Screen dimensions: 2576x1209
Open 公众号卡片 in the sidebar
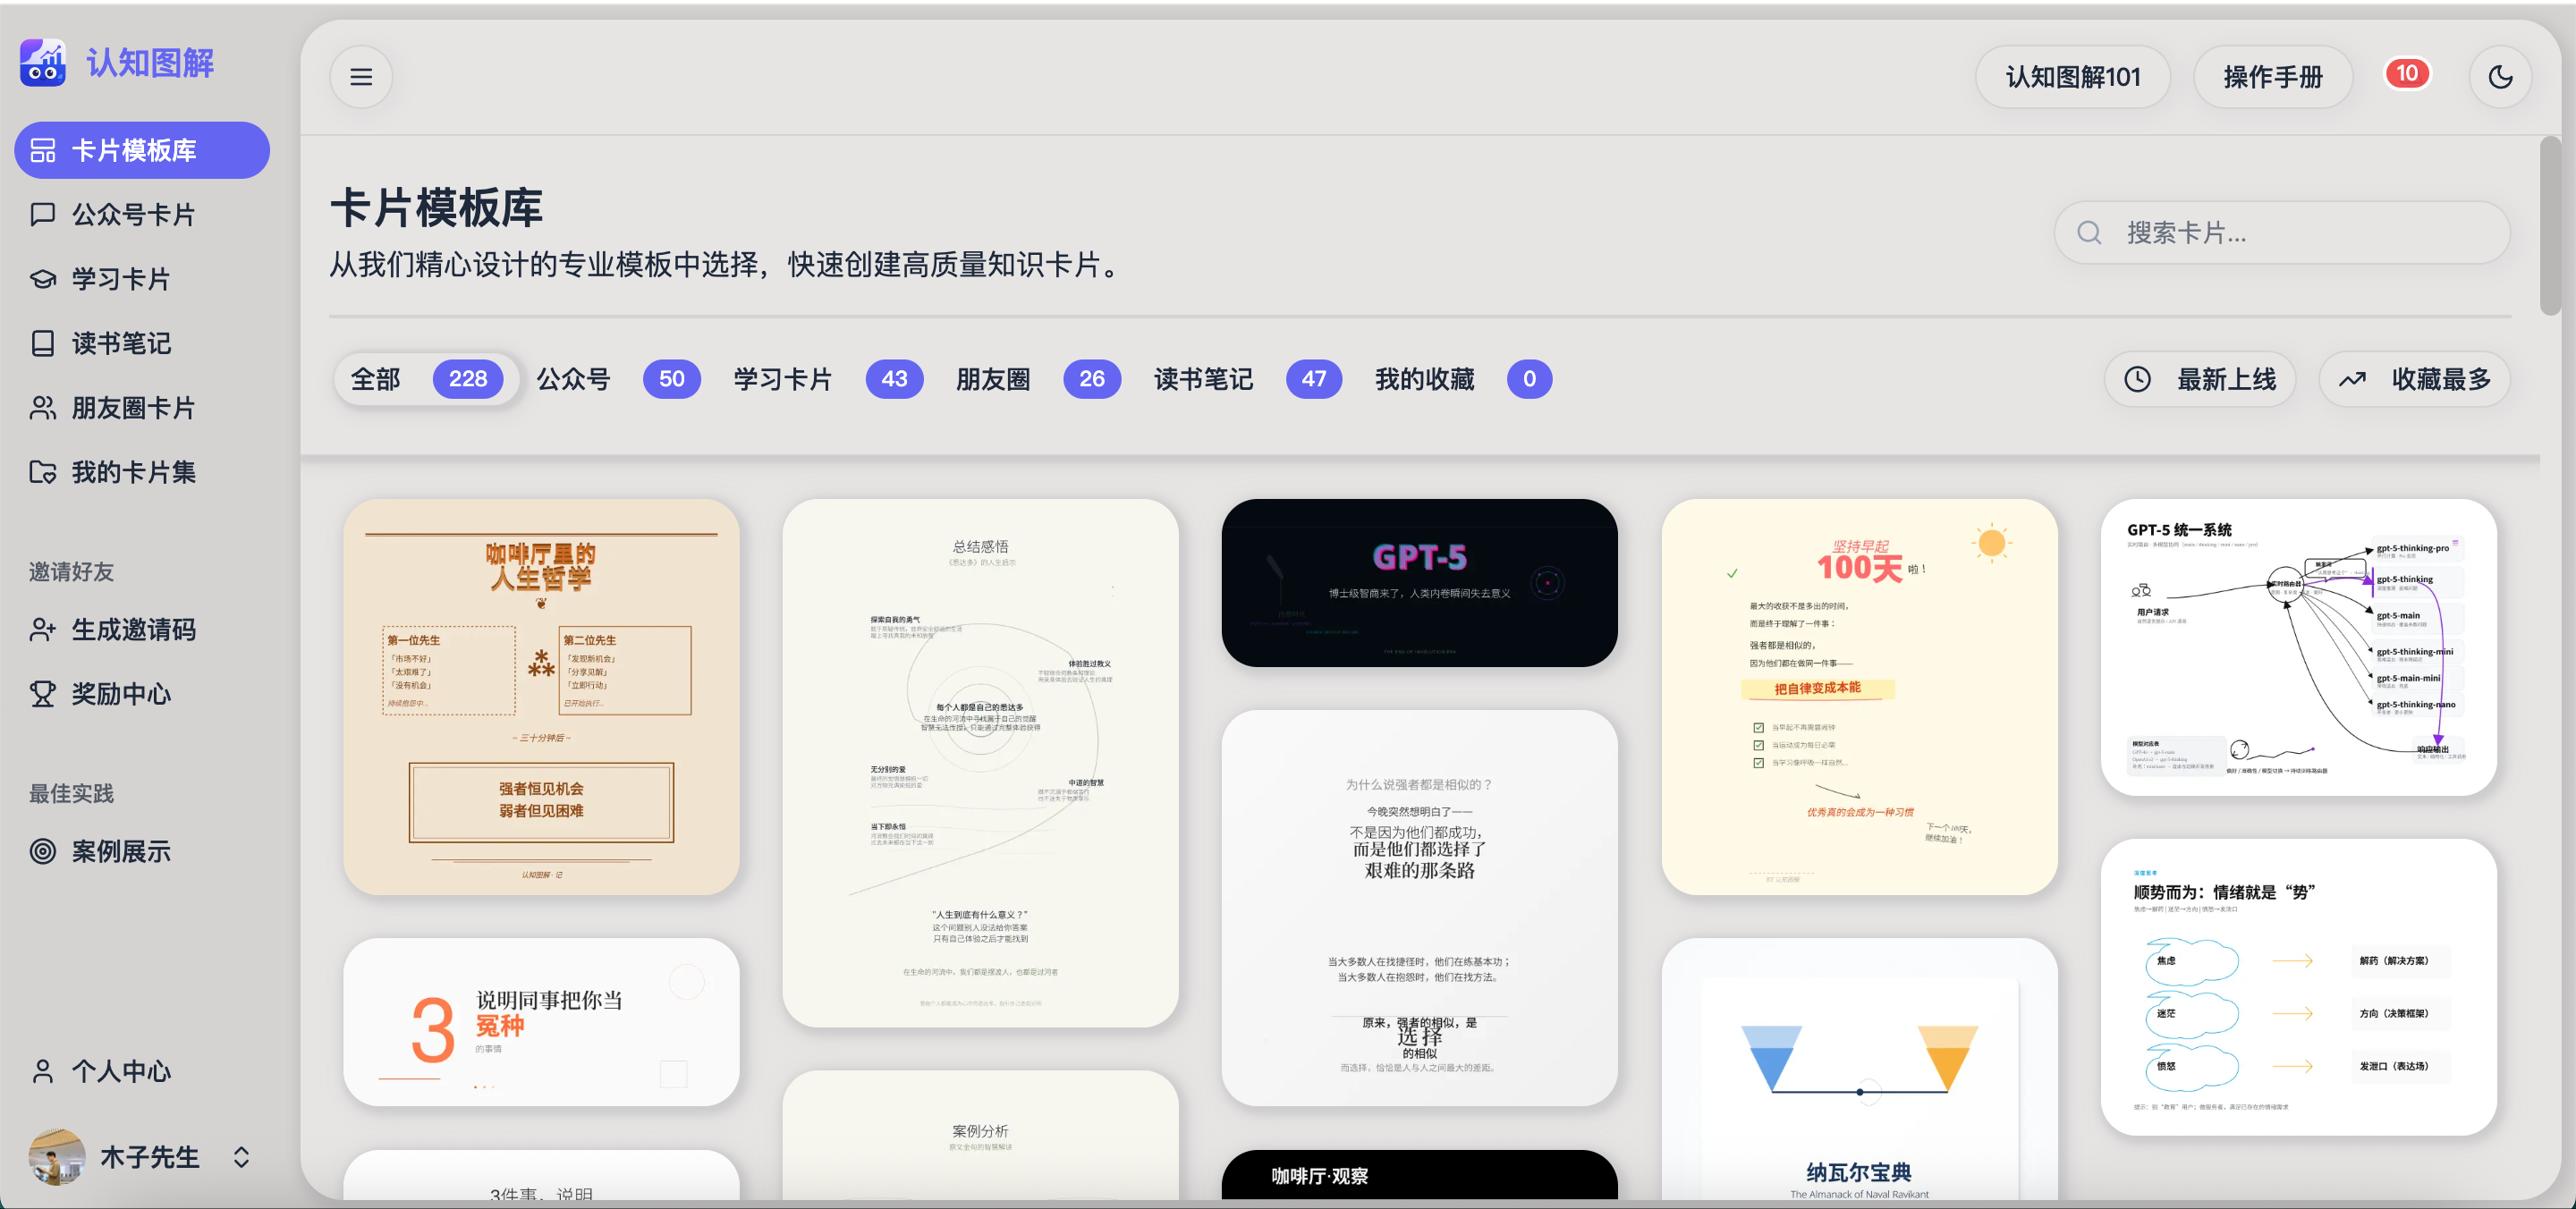(x=142, y=214)
